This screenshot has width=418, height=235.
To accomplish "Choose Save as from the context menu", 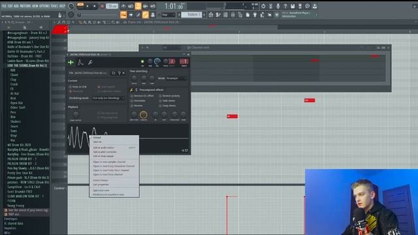I will tap(97, 142).
